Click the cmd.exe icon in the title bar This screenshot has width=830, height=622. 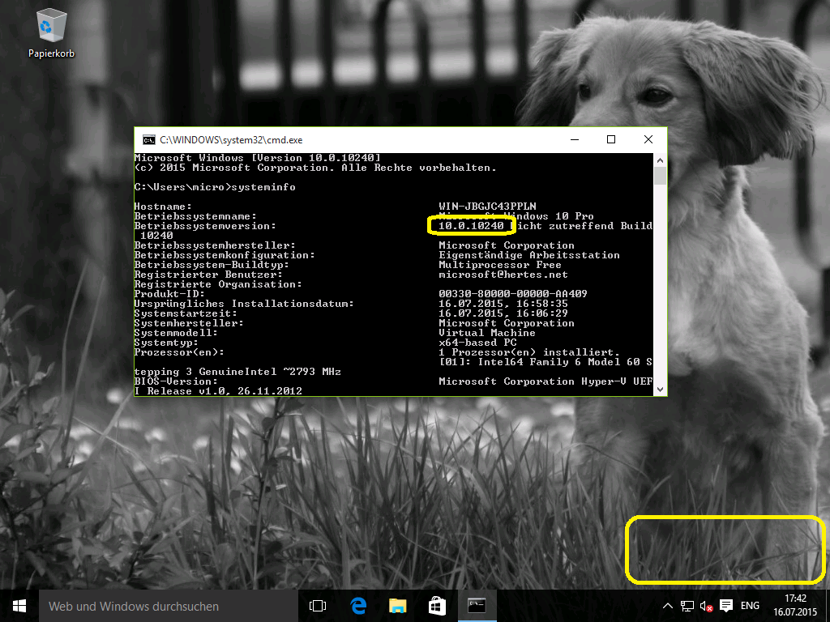tap(149, 139)
